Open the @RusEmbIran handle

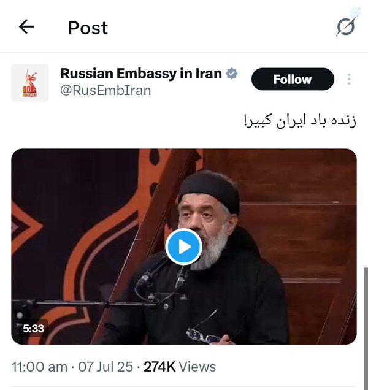(x=105, y=90)
